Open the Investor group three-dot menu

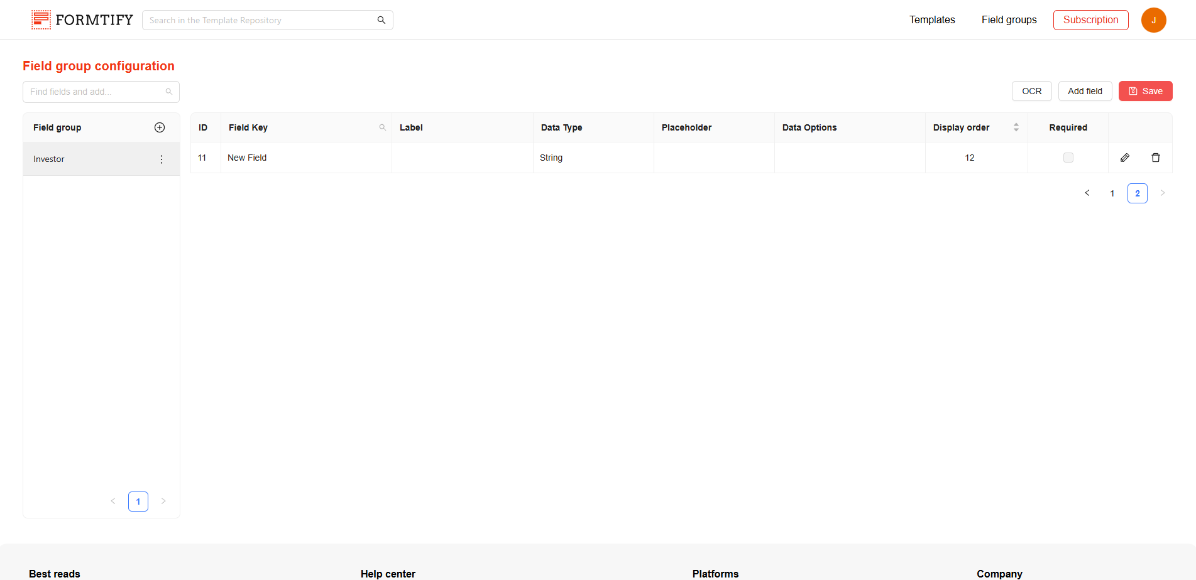(x=162, y=159)
